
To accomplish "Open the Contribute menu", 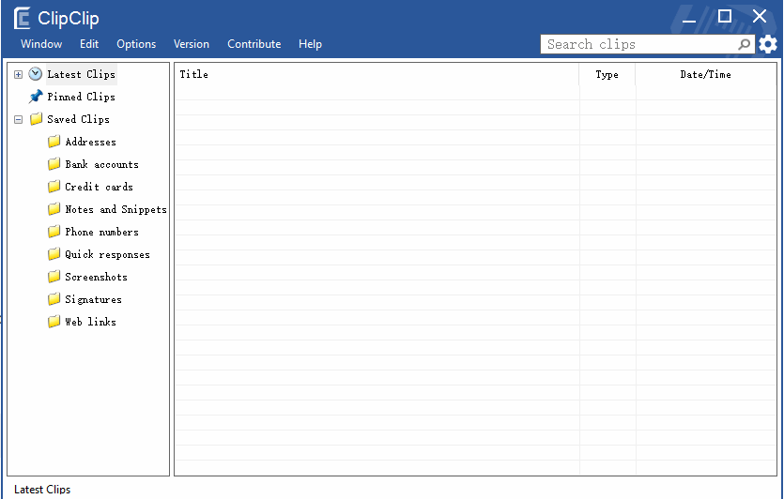I will coord(254,44).
